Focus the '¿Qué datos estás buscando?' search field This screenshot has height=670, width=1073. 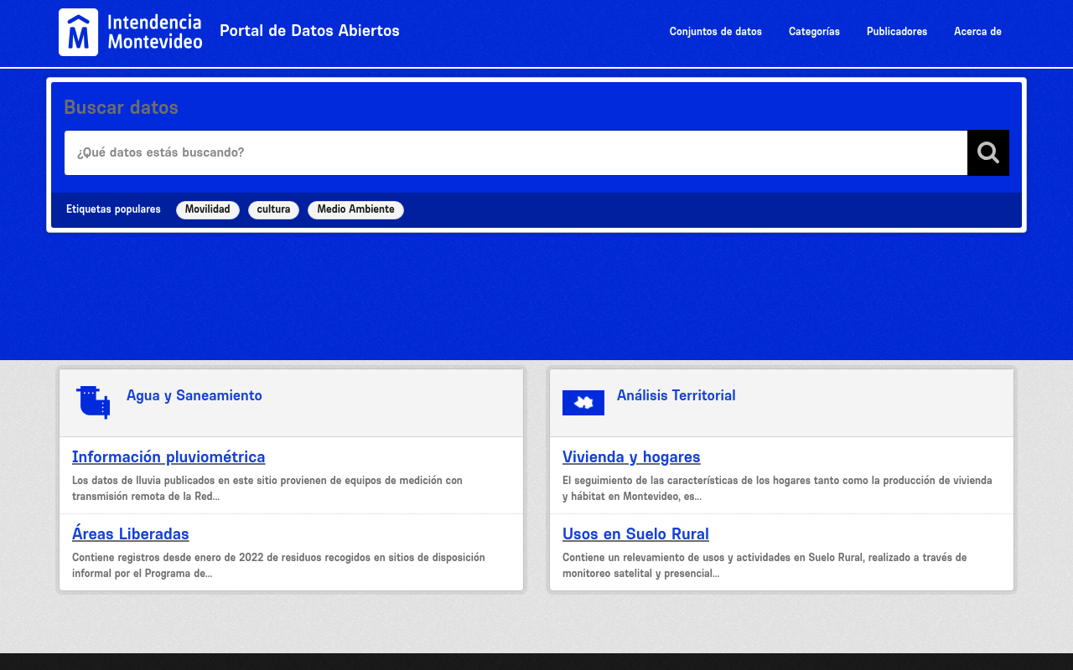coord(516,153)
